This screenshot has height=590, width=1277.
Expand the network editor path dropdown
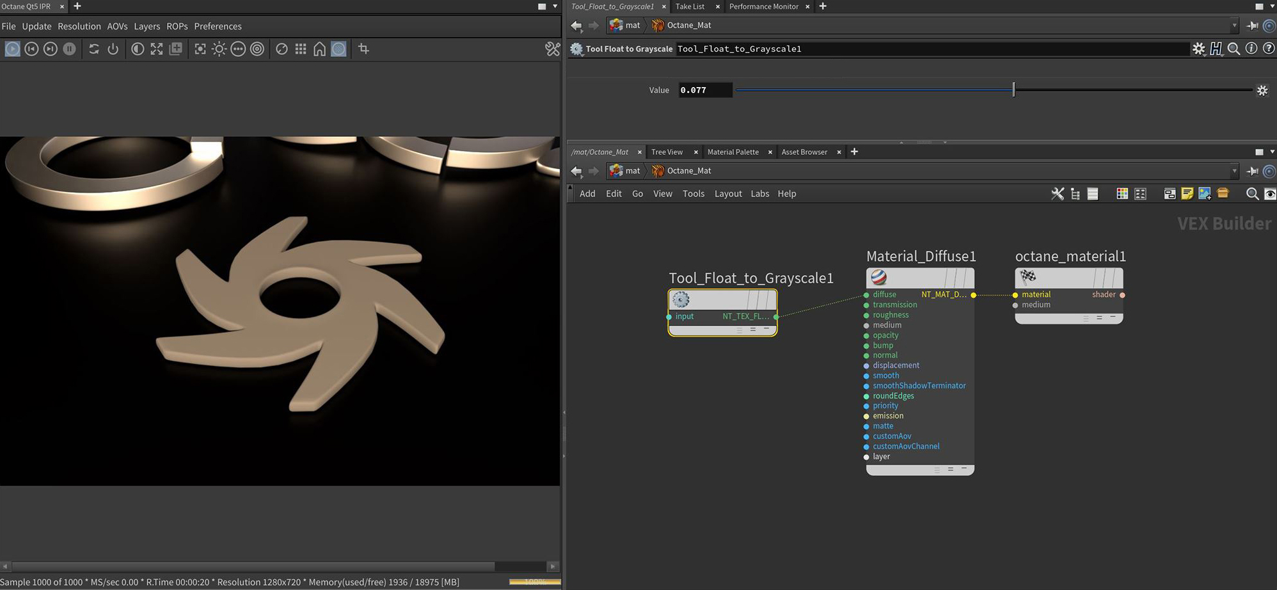tap(1234, 171)
